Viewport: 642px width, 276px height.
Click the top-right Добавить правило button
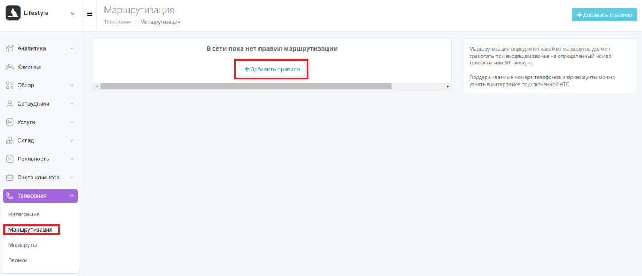604,15
